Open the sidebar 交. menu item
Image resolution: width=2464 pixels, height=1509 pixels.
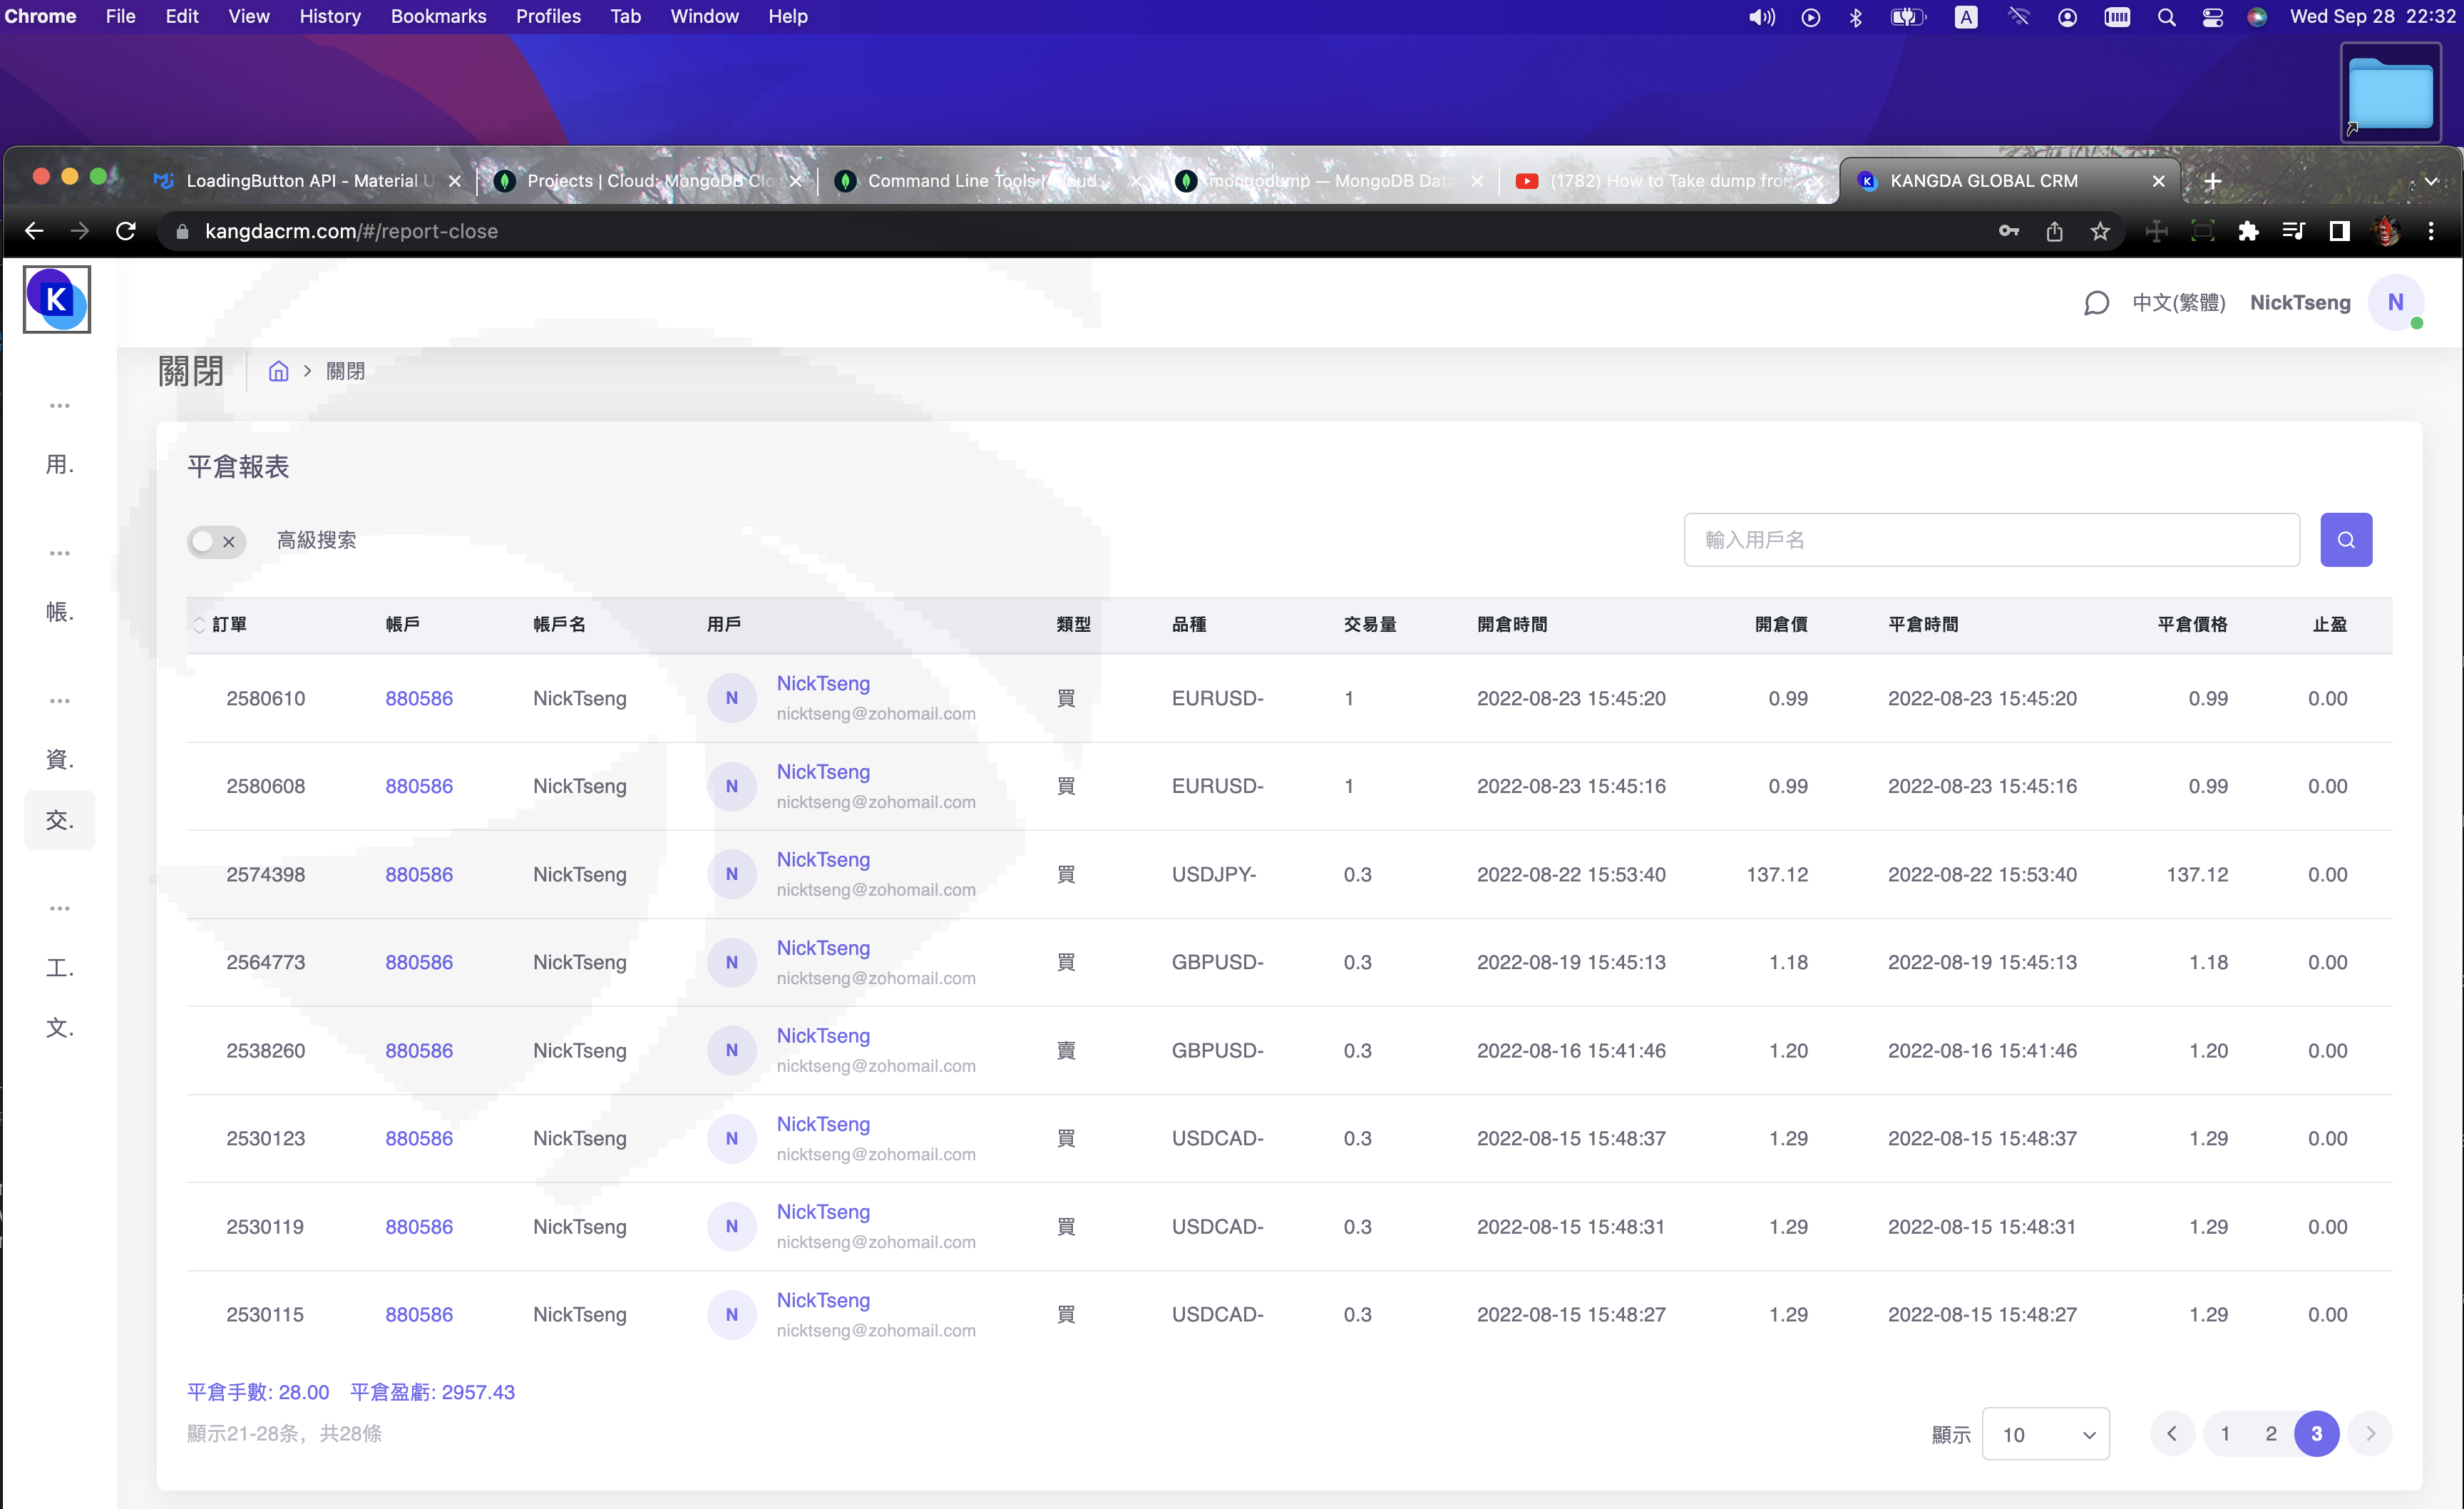pos(60,820)
